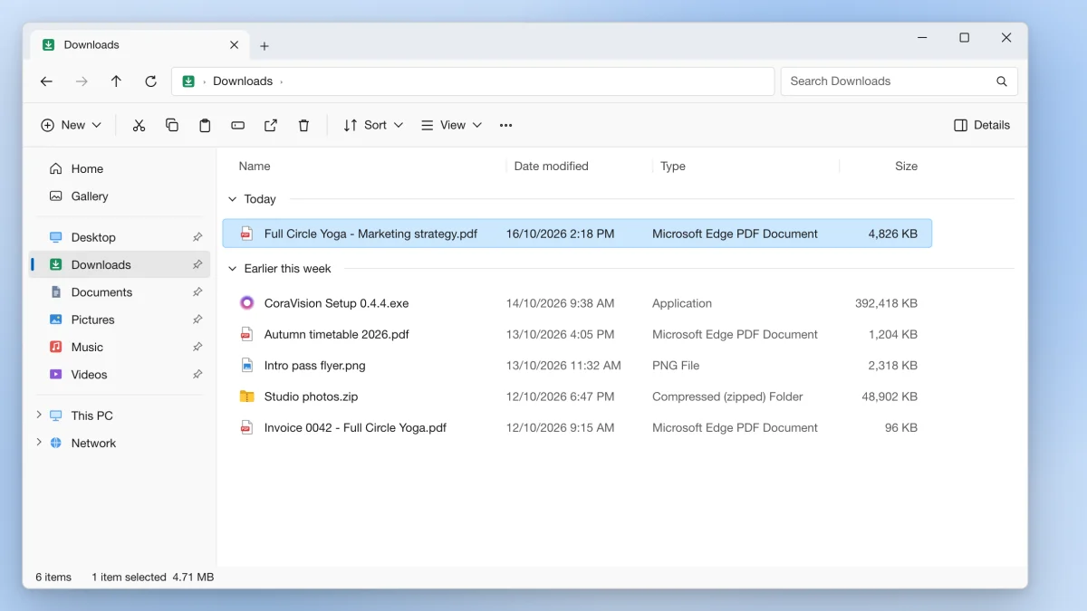The width and height of the screenshot is (1087, 611).
Task: Click the Studio photos zip folder icon
Action: coord(246,396)
